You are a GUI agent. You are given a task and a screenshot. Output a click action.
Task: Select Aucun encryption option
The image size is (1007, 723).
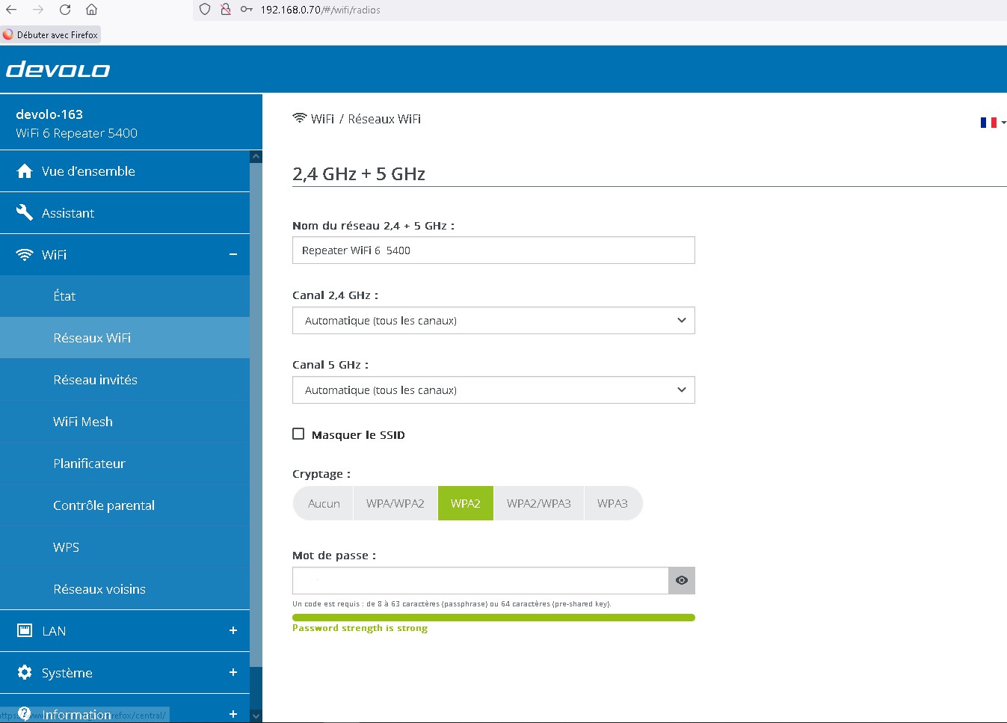324,503
